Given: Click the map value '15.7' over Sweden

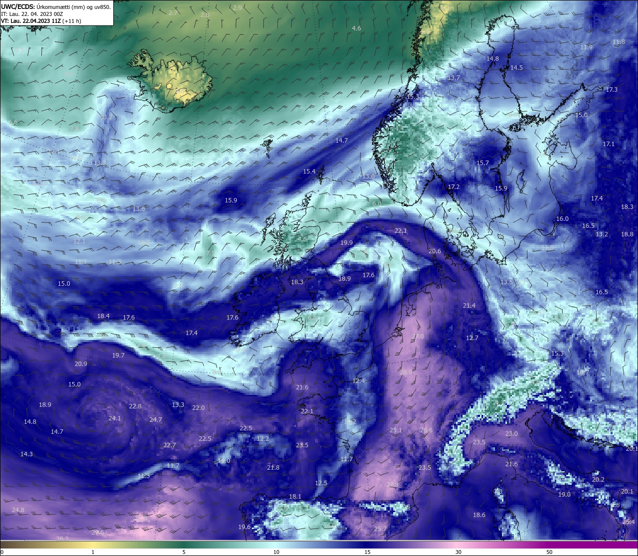Looking at the screenshot, I should [482, 163].
